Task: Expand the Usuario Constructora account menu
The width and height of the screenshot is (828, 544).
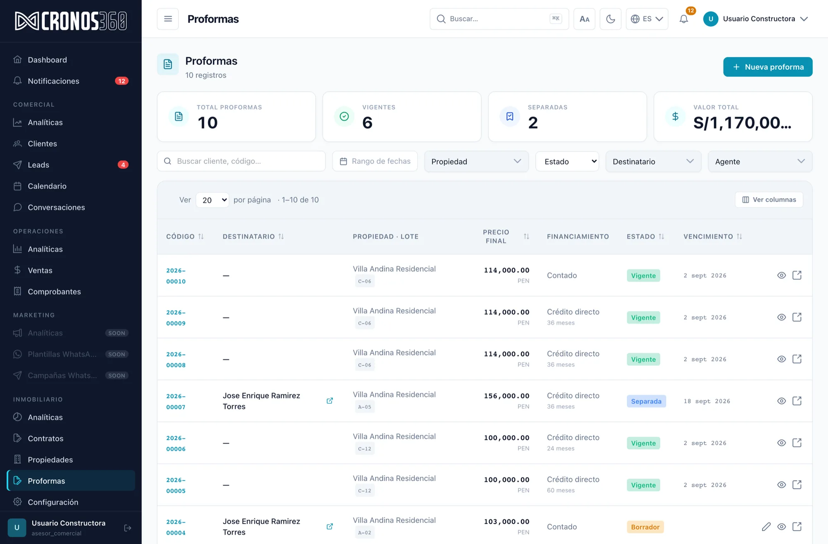Action: click(756, 19)
